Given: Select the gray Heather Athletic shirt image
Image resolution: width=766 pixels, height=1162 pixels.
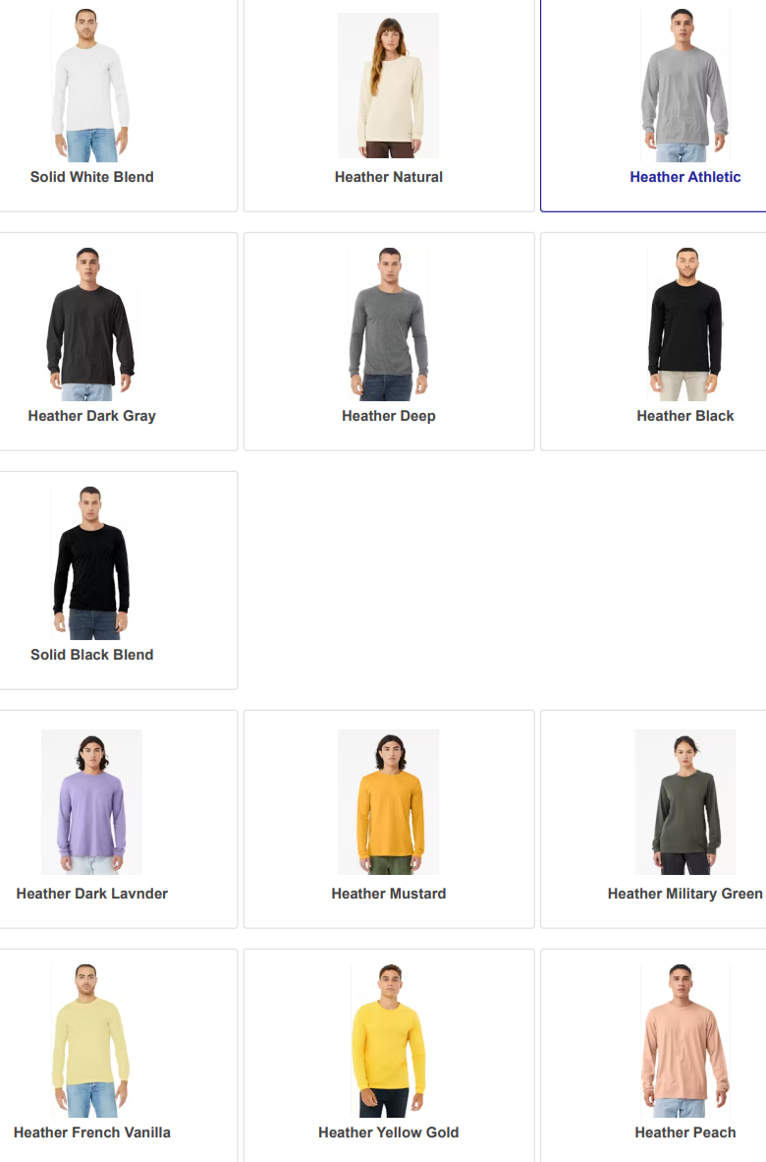Looking at the screenshot, I should [685, 86].
